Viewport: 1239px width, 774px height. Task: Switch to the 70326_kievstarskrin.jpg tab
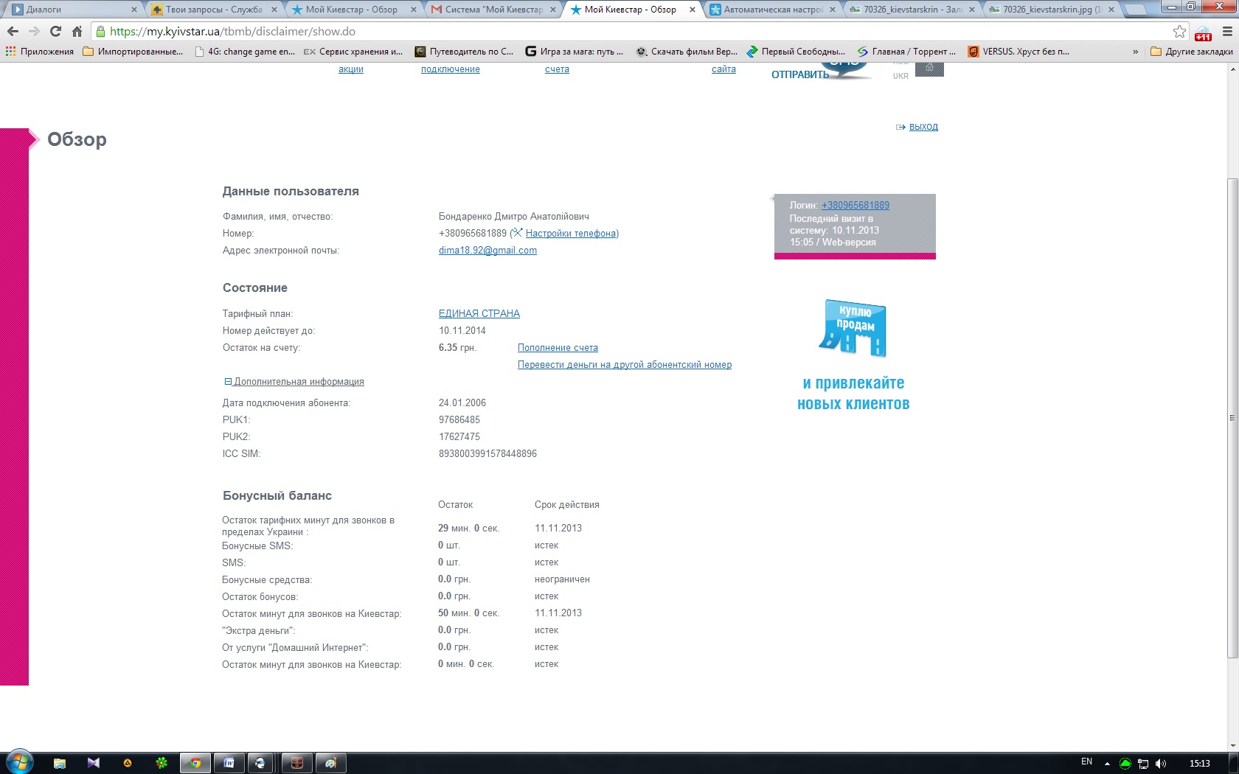tap(1051, 10)
